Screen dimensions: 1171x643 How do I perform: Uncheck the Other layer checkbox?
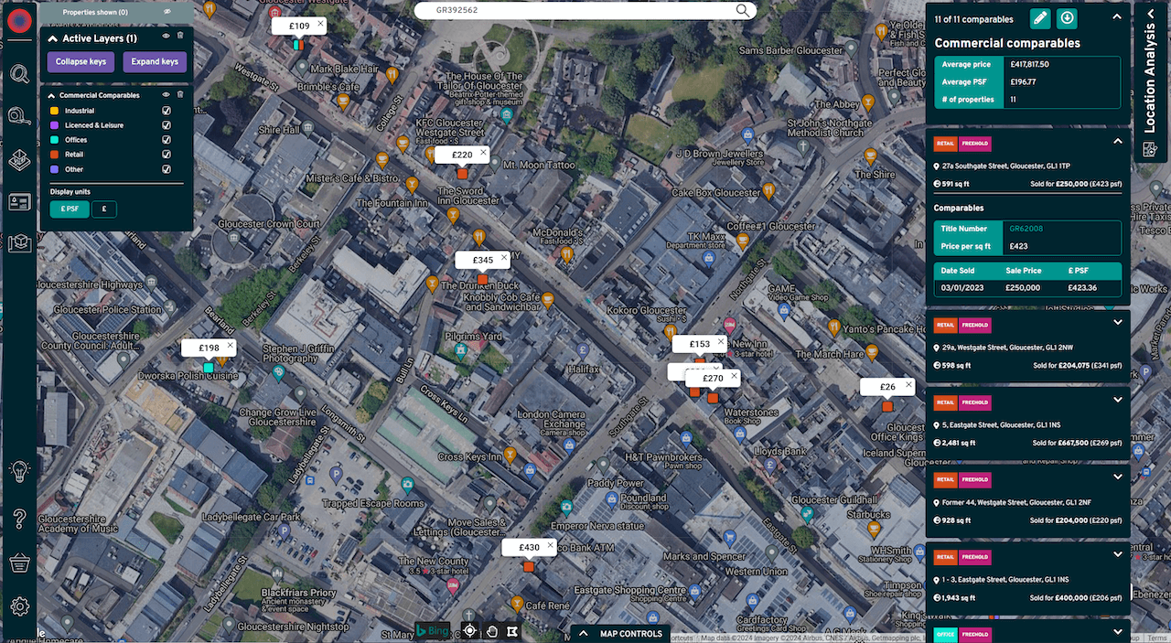click(x=167, y=169)
